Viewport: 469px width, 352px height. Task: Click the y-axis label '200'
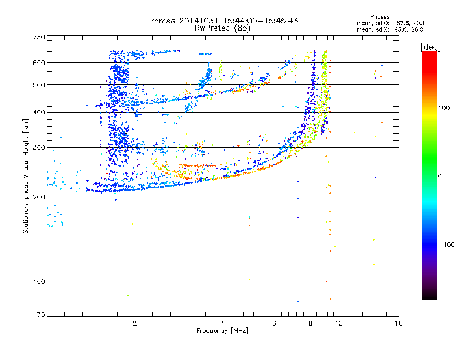click(x=39, y=197)
